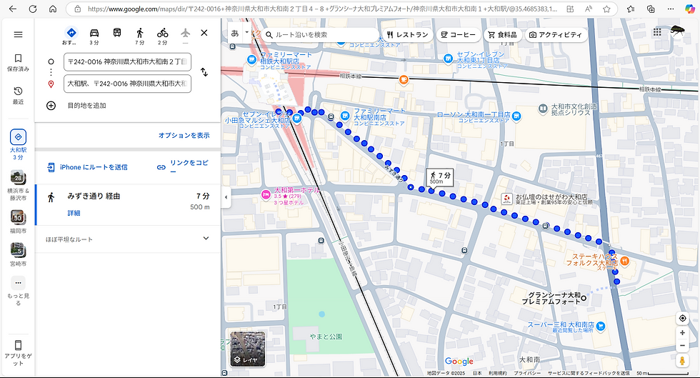Select the flight travel mode
Viewport: 700px width, 378px height.
tap(185, 33)
